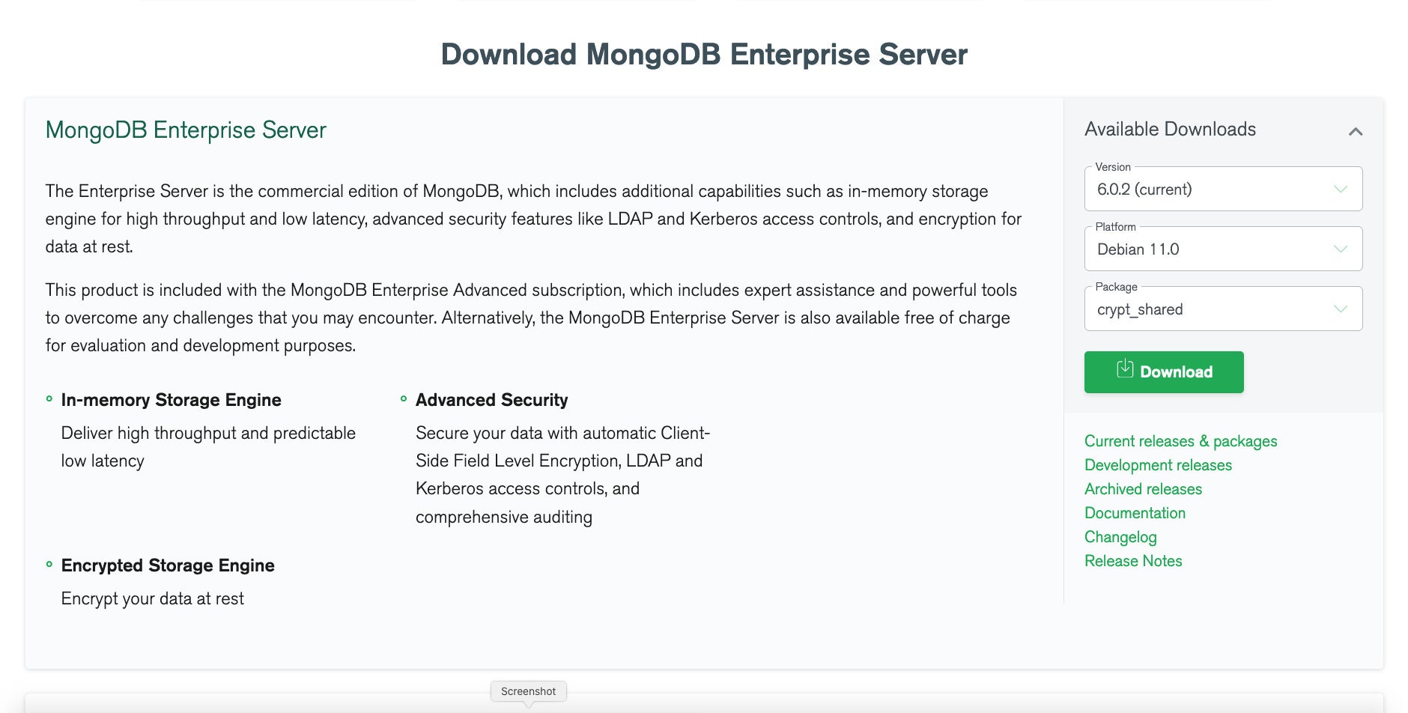Click the download icon inside the Download button
1408x713 pixels.
click(1125, 368)
